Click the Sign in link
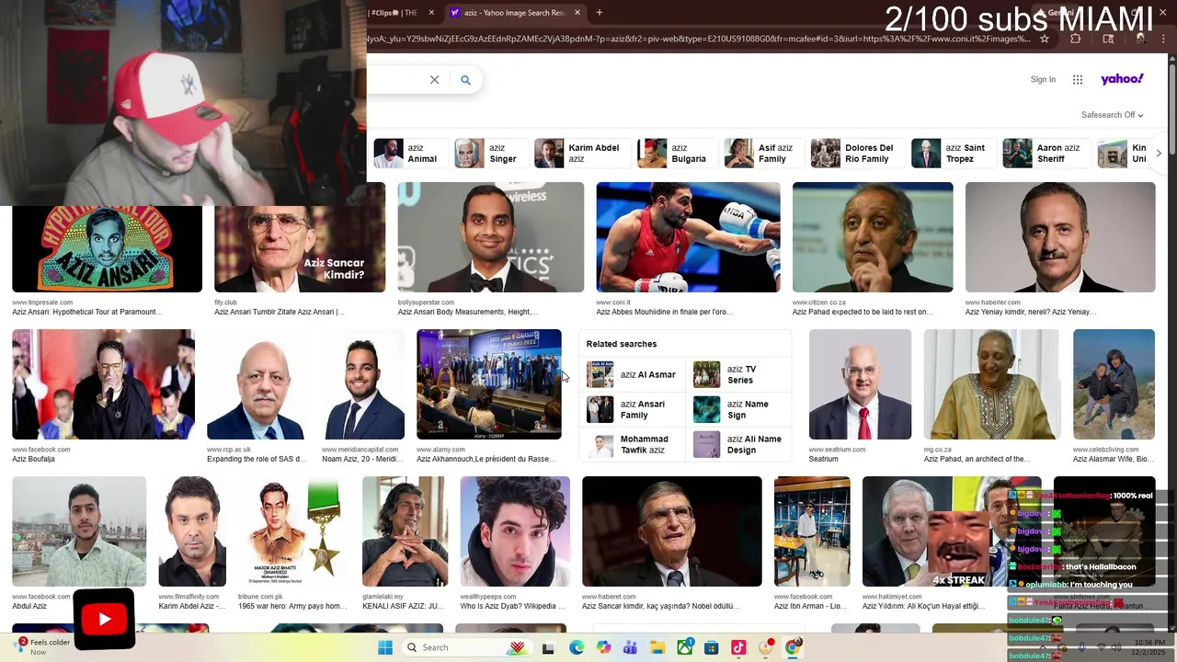The height and width of the screenshot is (662, 1177). click(1043, 80)
